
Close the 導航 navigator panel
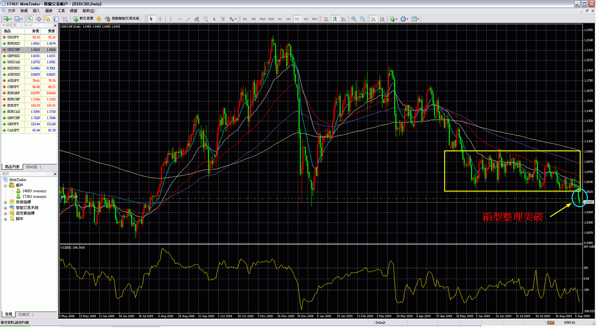coord(55,174)
